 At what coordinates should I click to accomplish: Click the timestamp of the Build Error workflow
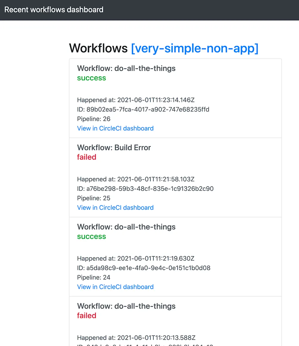click(136, 179)
